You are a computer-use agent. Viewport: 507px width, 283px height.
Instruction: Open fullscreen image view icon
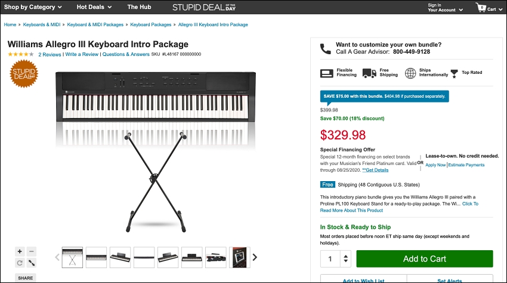pos(32,263)
